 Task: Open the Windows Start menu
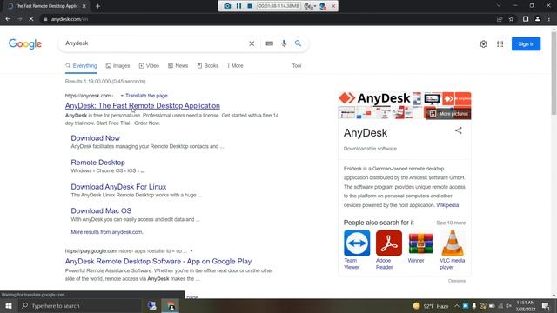pyautogui.click(x=9, y=306)
